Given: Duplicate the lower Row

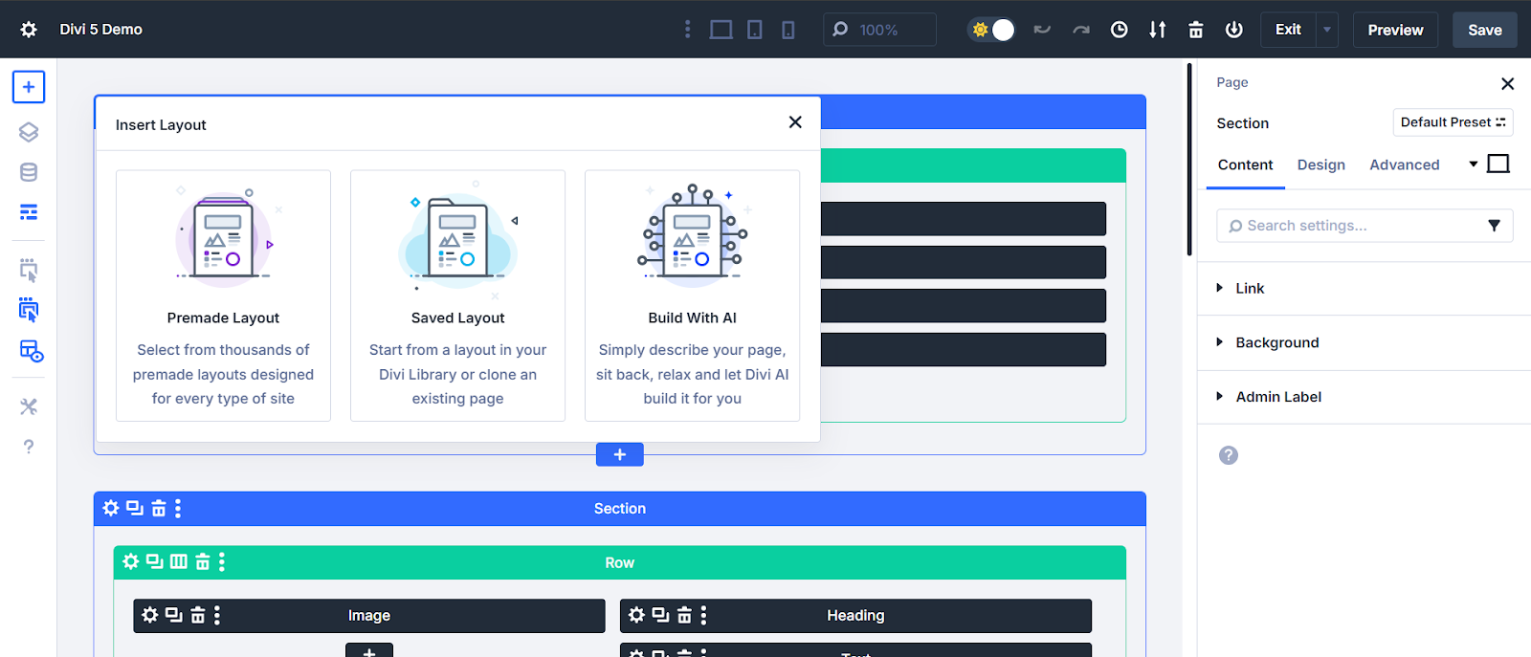Looking at the screenshot, I should click(x=155, y=561).
